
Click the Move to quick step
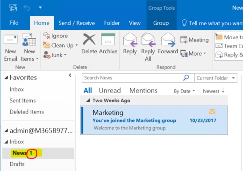(229, 37)
